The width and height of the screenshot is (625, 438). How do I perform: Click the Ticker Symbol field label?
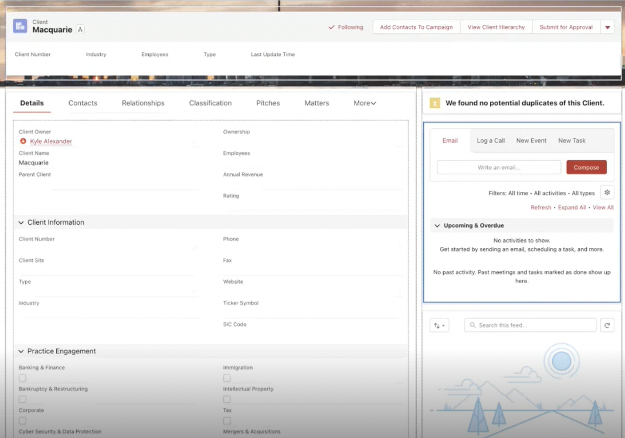pyautogui.click(x=241, y=303)
